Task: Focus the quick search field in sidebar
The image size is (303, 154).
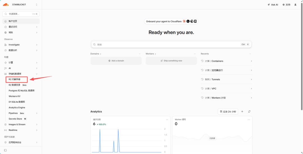Action: pyautogui.click(x=21, y=14)
